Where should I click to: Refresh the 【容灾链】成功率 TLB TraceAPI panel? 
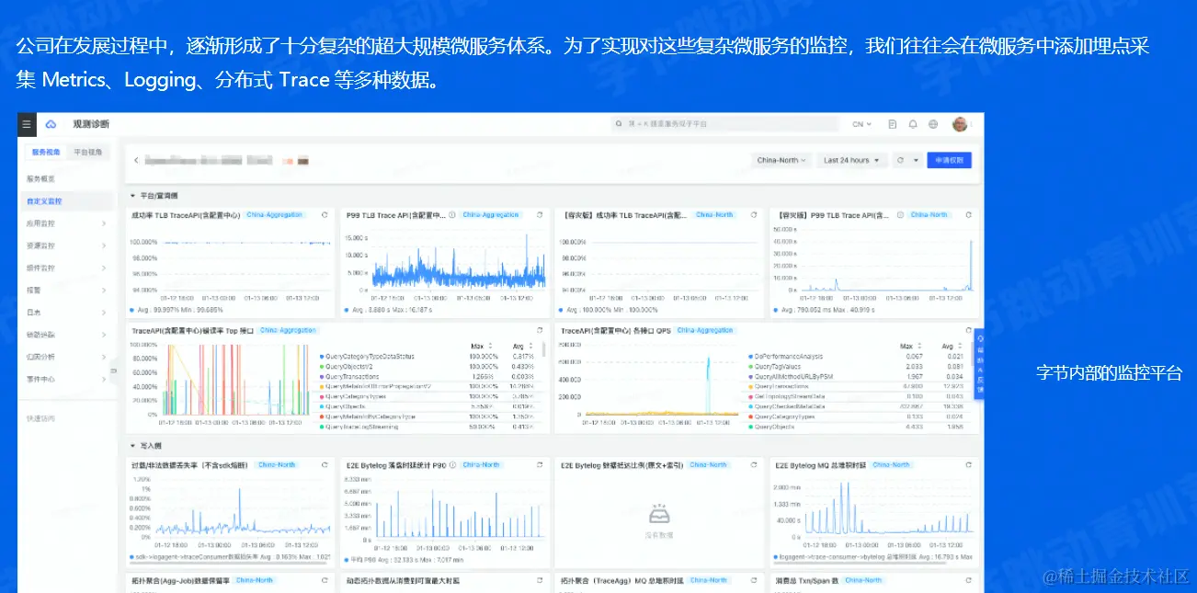755,215
